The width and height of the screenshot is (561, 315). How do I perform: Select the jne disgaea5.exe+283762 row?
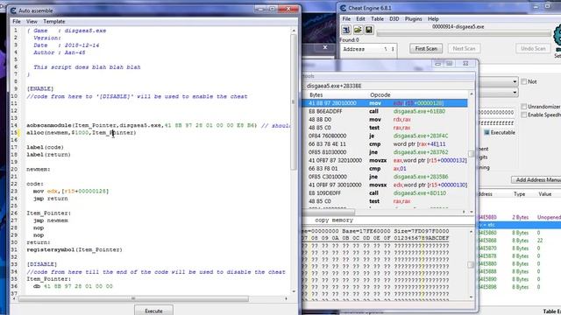[385, 152]
